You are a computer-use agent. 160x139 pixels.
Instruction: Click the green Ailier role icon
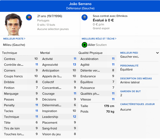84,45
